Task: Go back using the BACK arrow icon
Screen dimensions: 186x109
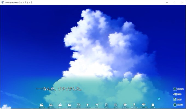Action: 79,105
